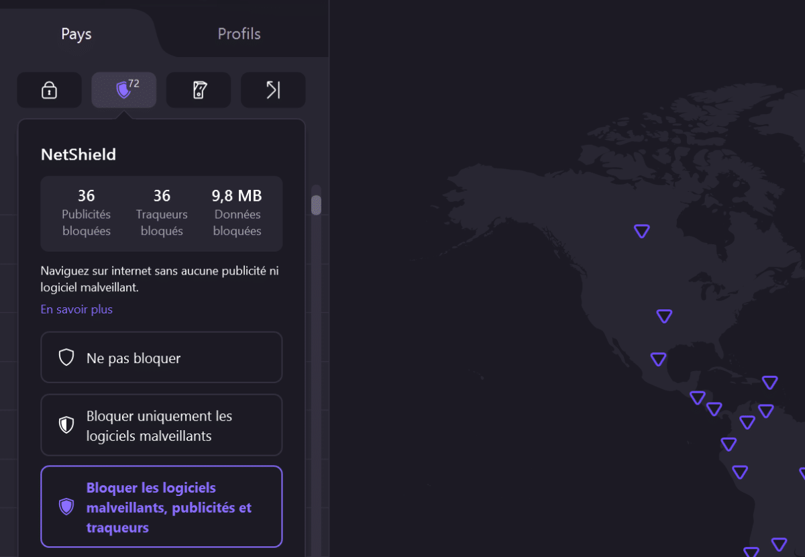The width and height of the screenshot is (805, 557).
Task: Open the Secure Core lock icon button
Action: [x=50, y=90]
